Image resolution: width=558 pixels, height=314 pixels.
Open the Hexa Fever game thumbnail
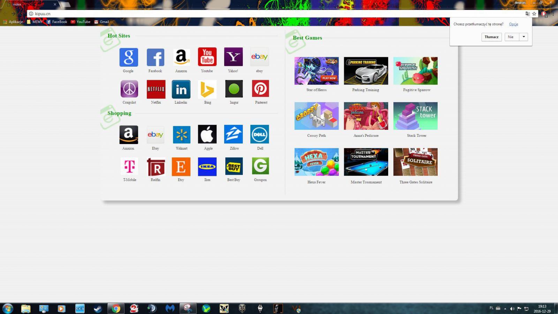[316, 162]
